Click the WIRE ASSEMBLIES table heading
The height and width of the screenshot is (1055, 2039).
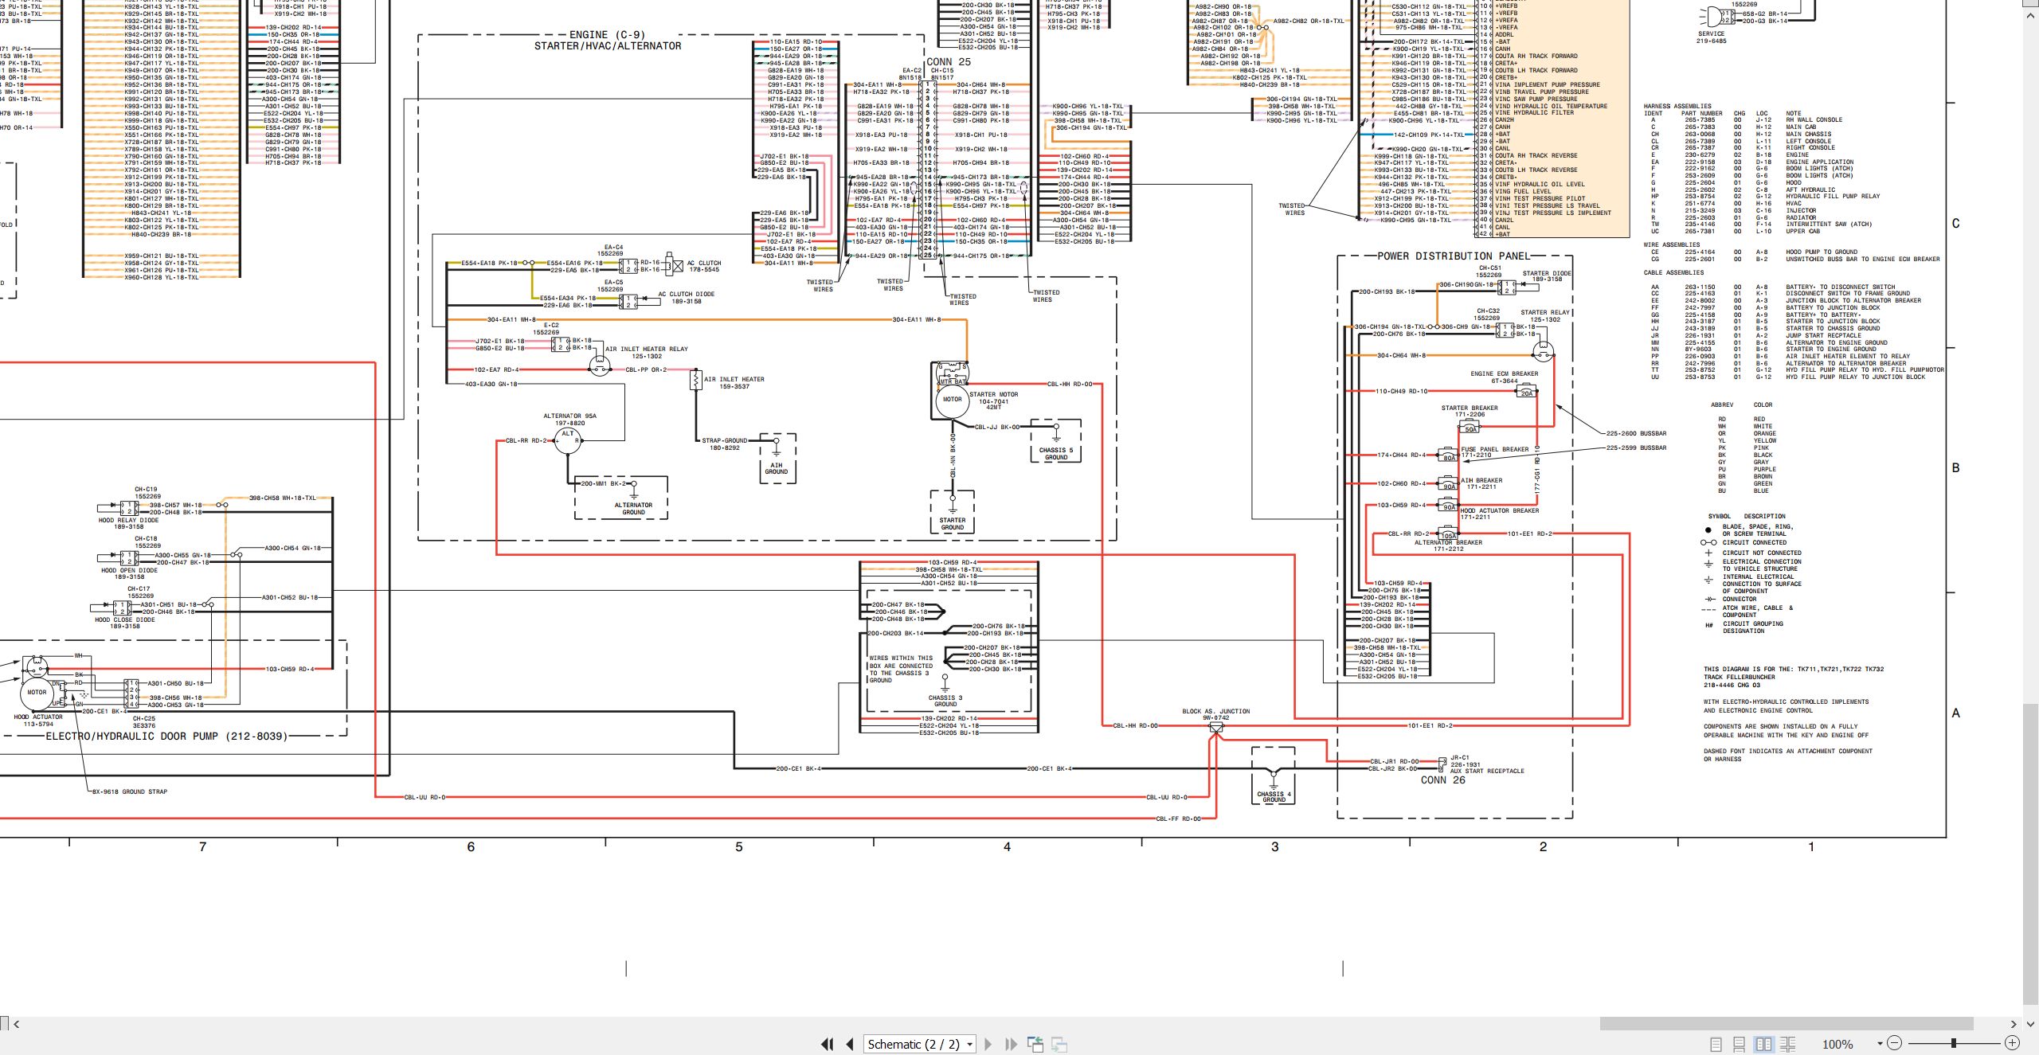(1672, 245)
